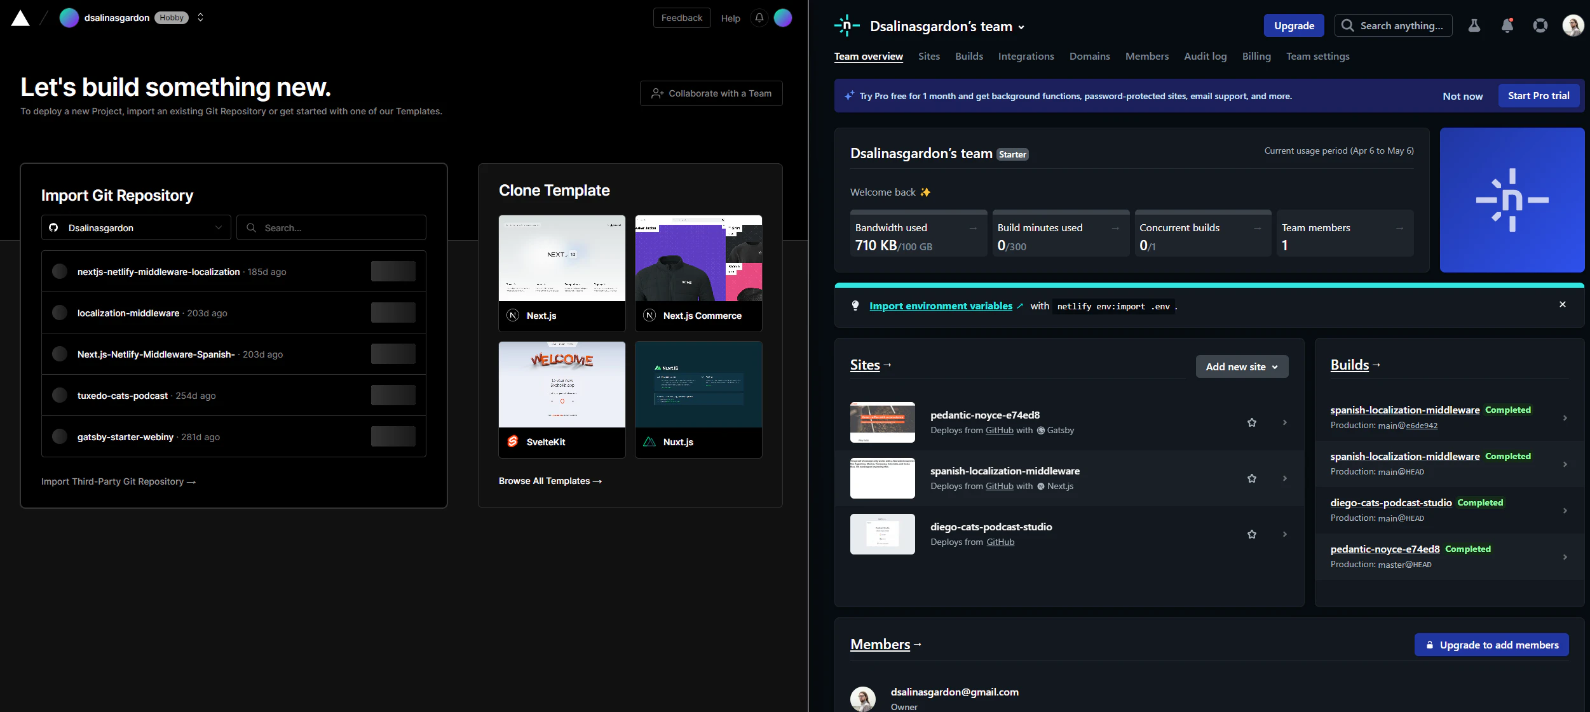The image size is (1590, 712).
Task: Open the Team settings tab
Action: pyautogui.click(x=1318, y=56)
